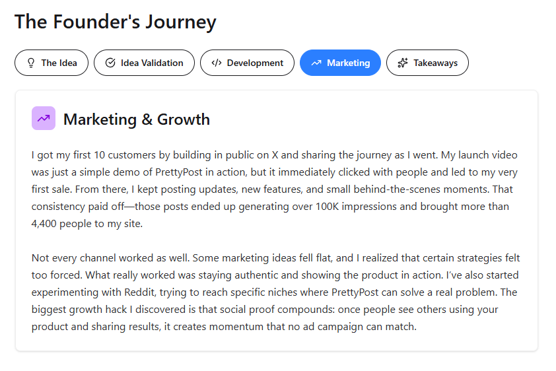Click the "The Founder's Journey" page title

116,22
